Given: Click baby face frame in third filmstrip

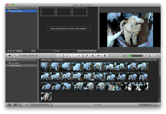Looking at the screenshot, I should point(111,86).
